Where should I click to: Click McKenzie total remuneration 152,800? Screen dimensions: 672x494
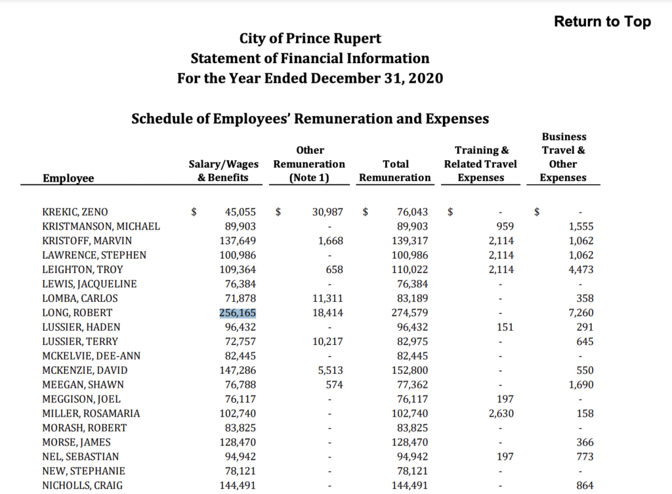(409, 370)
